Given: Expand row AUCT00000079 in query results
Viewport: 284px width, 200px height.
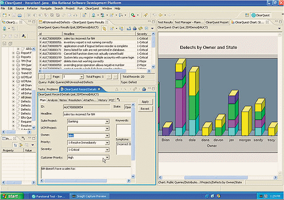Looking at the screenshot, I should pos(41,46).
